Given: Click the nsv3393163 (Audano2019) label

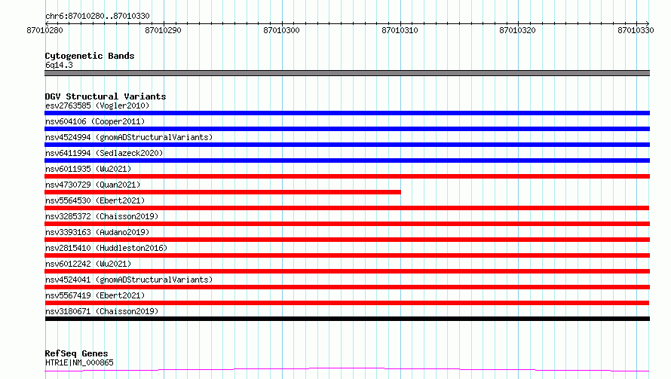Looking at the screenshot, I should tap(97, 232).
